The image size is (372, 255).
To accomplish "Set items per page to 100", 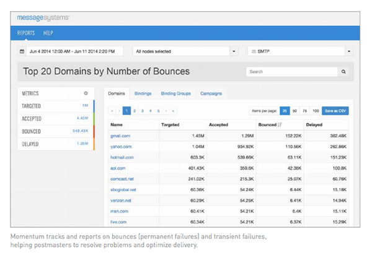I will pyautogui.click(x=316, y=111).
